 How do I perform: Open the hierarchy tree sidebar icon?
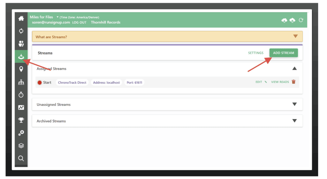pos(21,82)
